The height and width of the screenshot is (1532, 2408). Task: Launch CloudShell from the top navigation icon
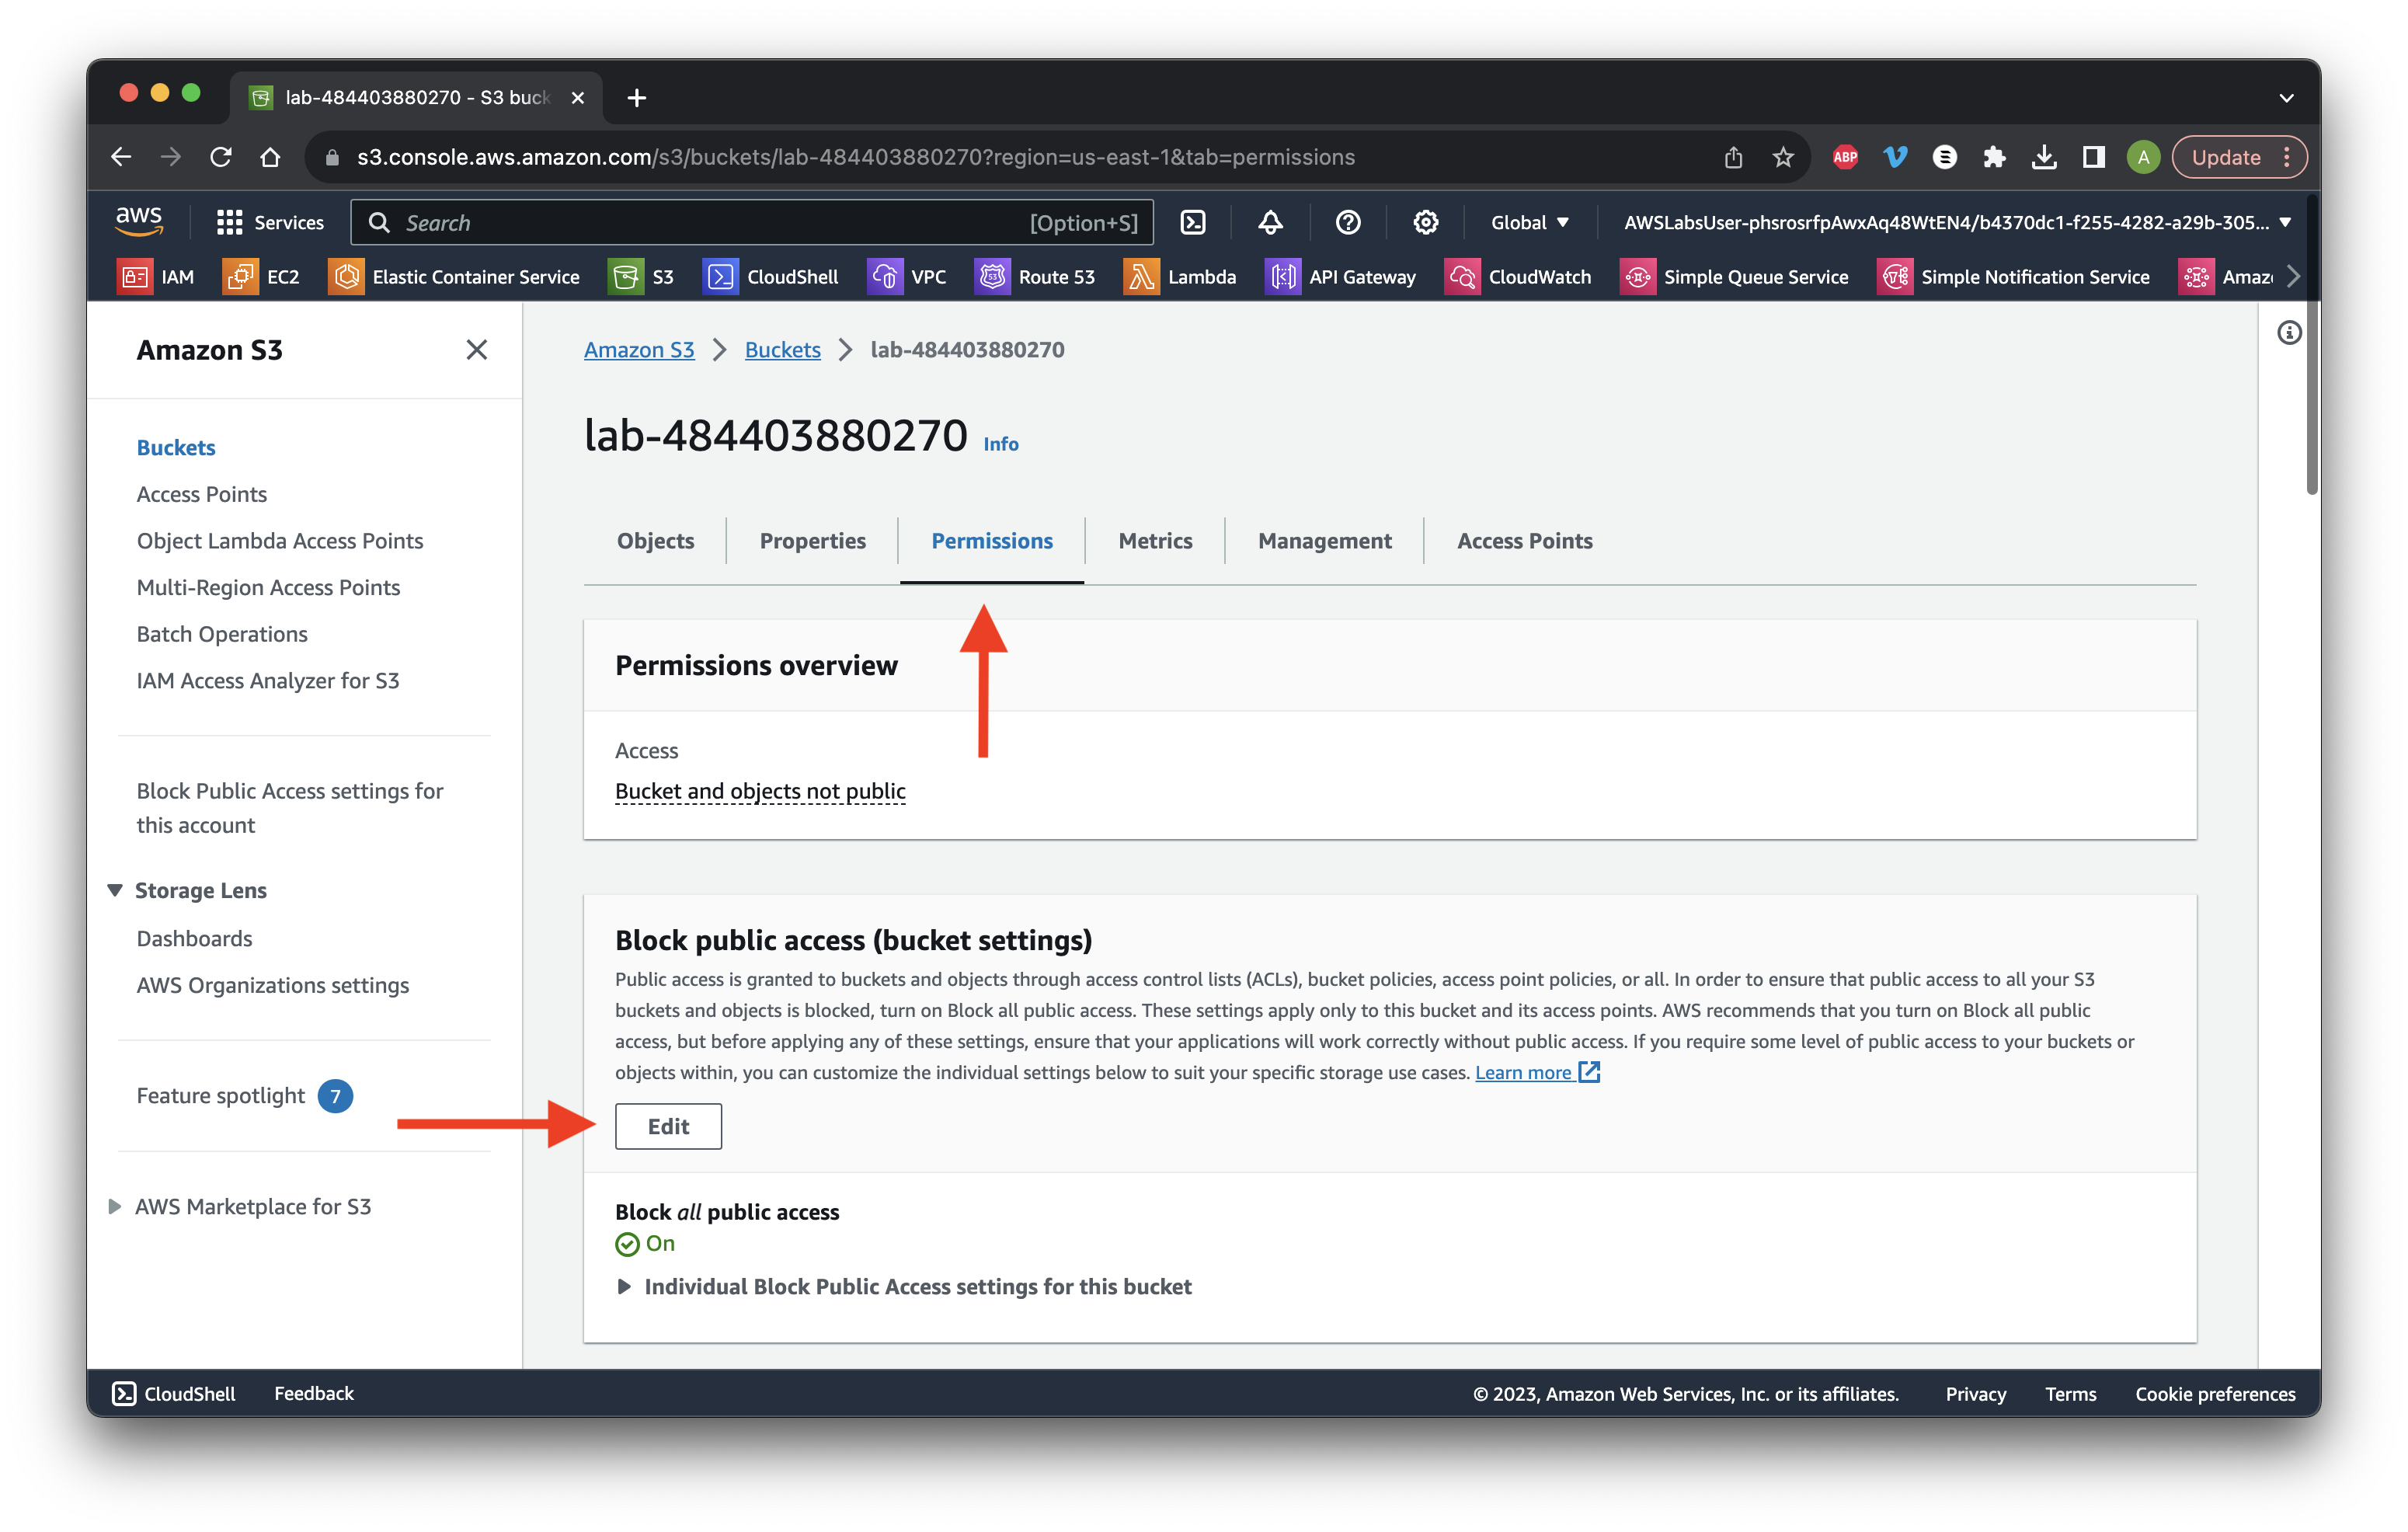coord(1193,222)
